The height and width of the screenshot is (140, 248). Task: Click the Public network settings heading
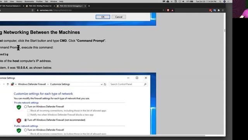pyautogui.click(x=26, y=126)
